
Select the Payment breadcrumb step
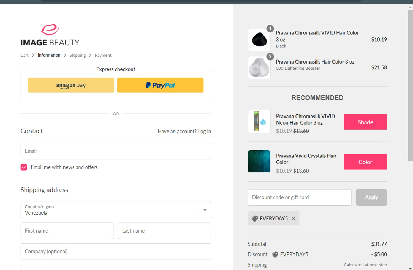point(103,55)
